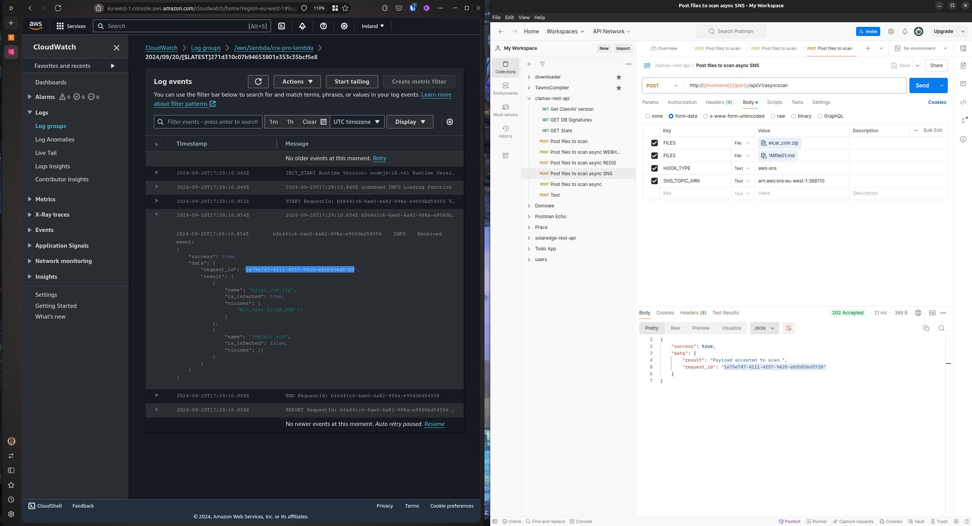
Task: Open absolute time range calendar icon
Action: 324,122
